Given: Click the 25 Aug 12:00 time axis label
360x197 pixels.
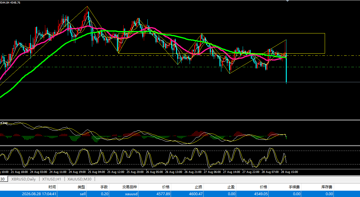Looking at the screenshot, I should click(116, 172).
